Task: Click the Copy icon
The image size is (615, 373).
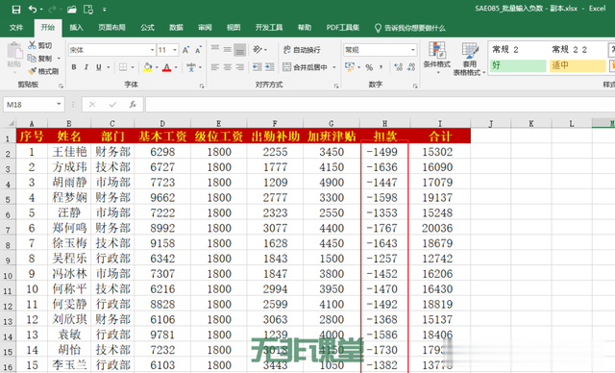Action: (32, 58)
